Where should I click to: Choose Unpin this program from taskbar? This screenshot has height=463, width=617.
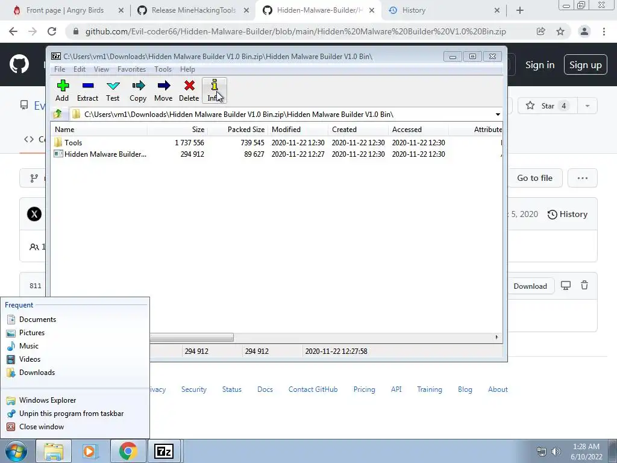tap(75, 414)
